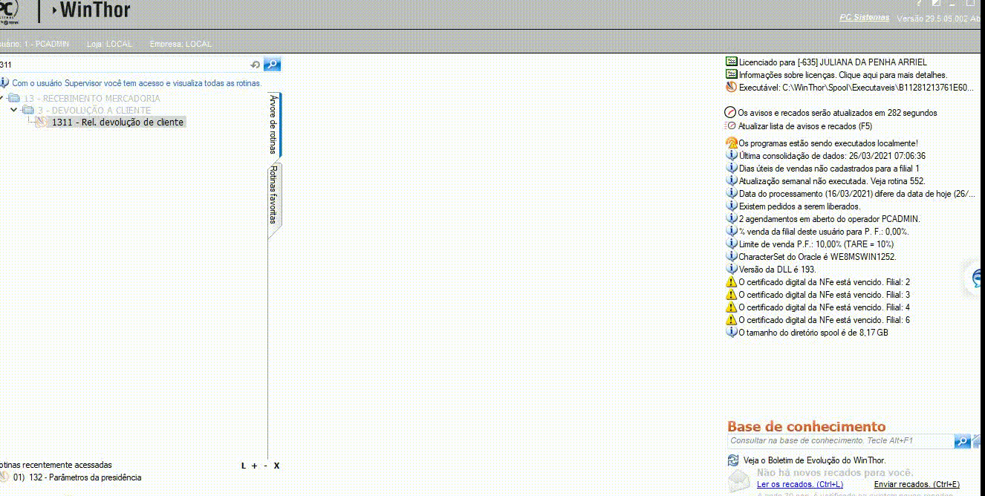The image size is (985, 496).
Task: Click the Boletim de Evolução sync icon
Action: pos(733,460)
